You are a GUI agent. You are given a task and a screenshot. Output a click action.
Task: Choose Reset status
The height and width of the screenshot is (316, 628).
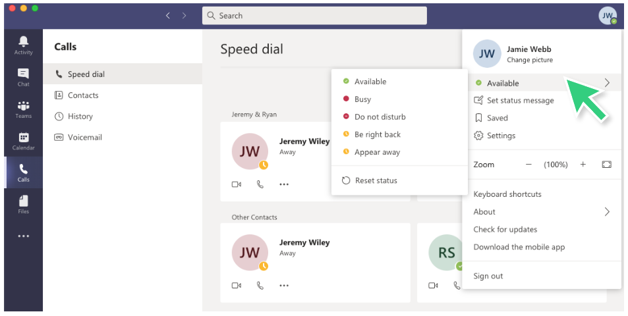[x=399, y=180]
